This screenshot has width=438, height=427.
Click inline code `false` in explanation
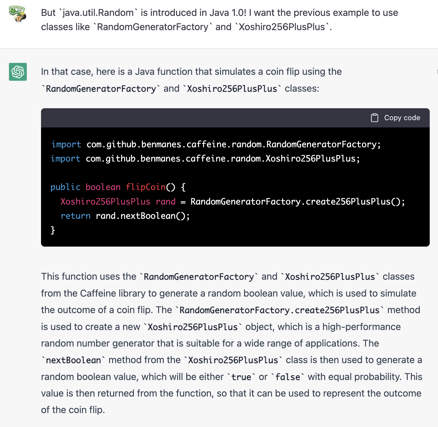287,377
